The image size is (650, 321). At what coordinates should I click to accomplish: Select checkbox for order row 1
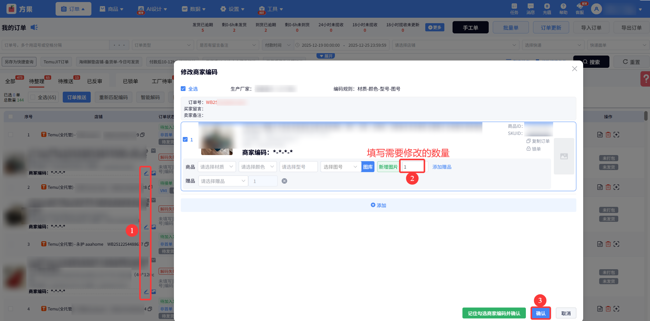(x=11, y=135)
